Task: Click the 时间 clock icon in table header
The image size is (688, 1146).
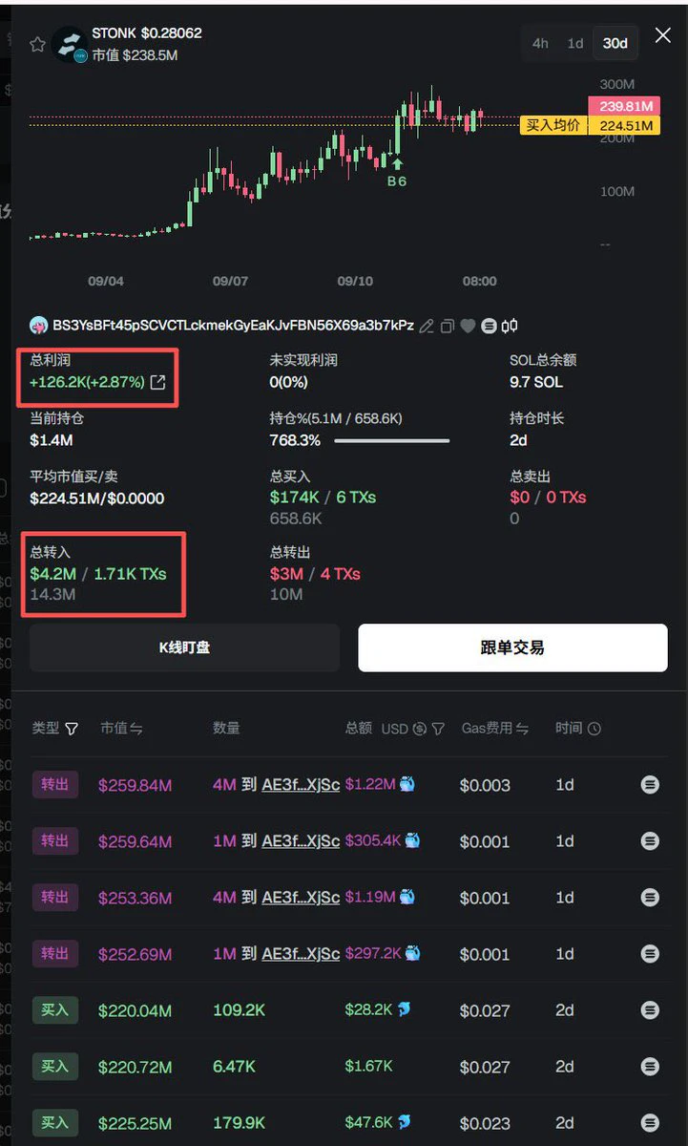Action: point(594,729)
